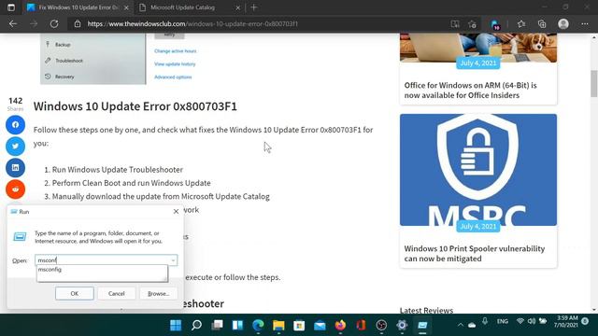View site lock information icon
Viewport: 598px width, 336px height.
click(78, 23)
